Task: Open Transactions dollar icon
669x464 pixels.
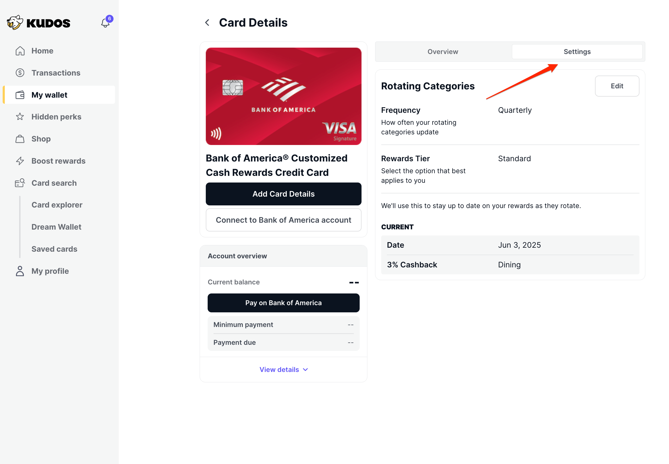Action: pyautogui.click(x=20, y=73)
